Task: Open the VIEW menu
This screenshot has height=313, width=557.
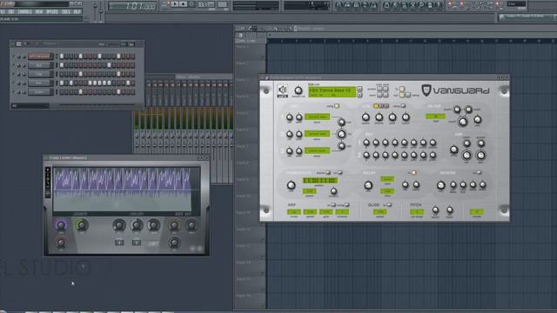Action: tap(39, 11)
